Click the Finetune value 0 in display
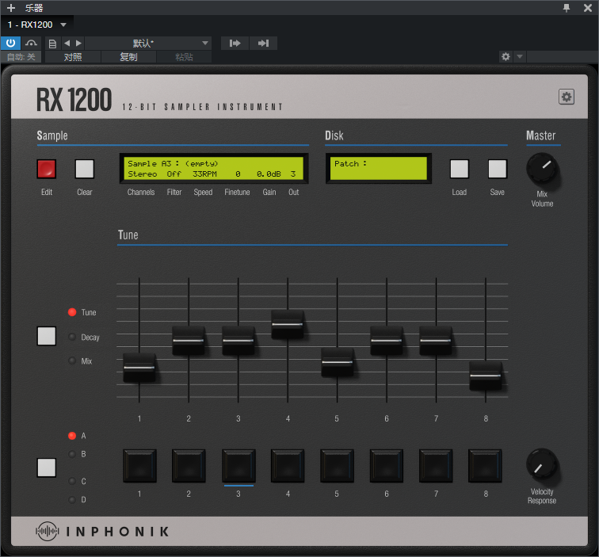Screen dimensions: 599x557 238,174
